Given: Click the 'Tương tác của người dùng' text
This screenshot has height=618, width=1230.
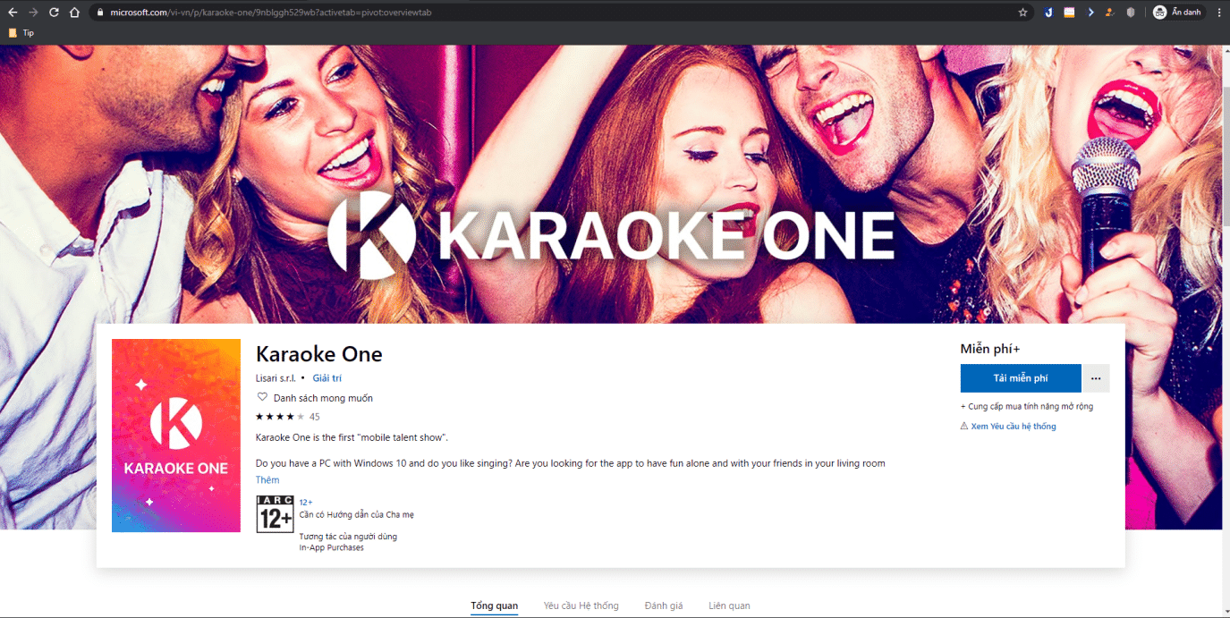Looking at the screenshot, I should pos(348,537).
